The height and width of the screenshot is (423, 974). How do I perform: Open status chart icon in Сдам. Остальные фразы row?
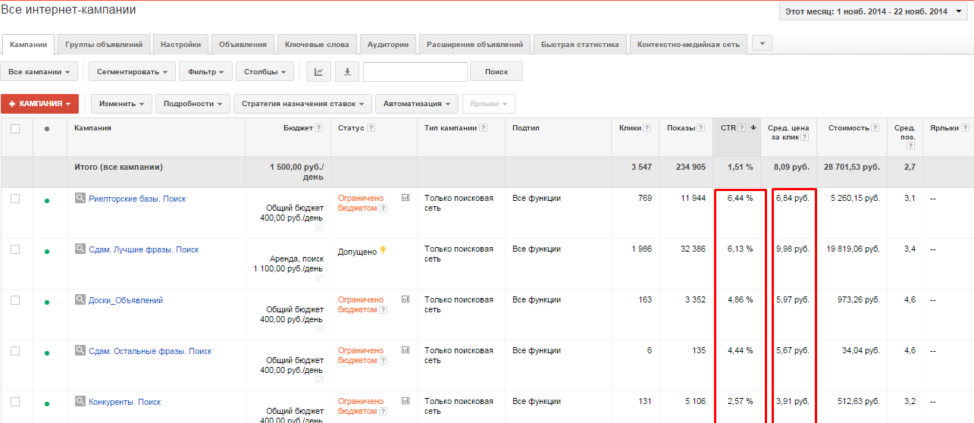click(x=406, y=350)
